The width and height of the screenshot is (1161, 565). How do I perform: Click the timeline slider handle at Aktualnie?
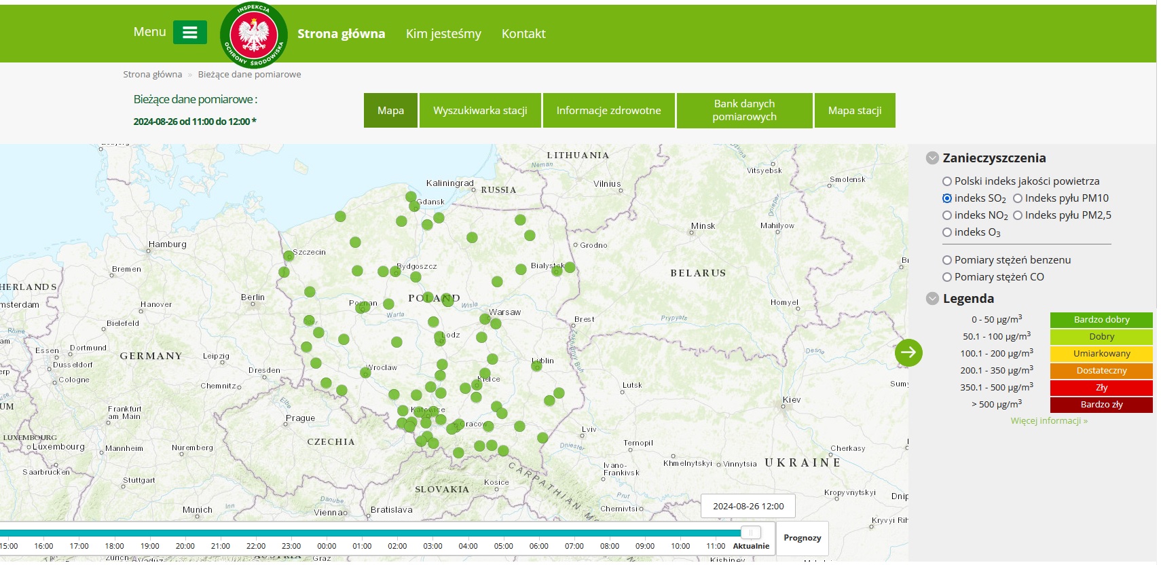pos(751,532)
